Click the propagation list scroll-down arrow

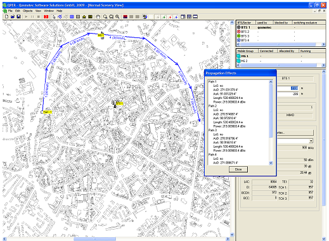click(271, 163)
